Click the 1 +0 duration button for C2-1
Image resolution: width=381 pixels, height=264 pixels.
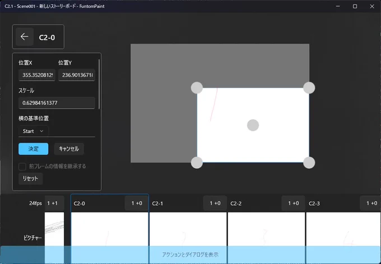point(215,203)
